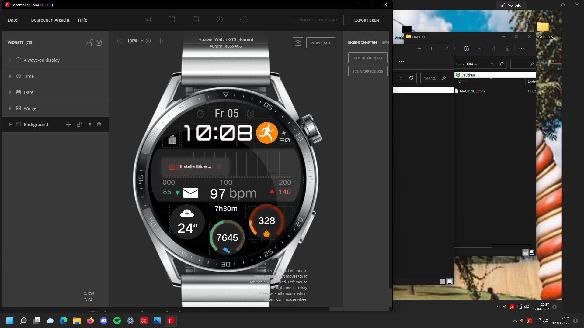The height and width of the screenshot is (328, 584).
Task: Toggle lock on the Background layer
Action: (x=79, y=125)
